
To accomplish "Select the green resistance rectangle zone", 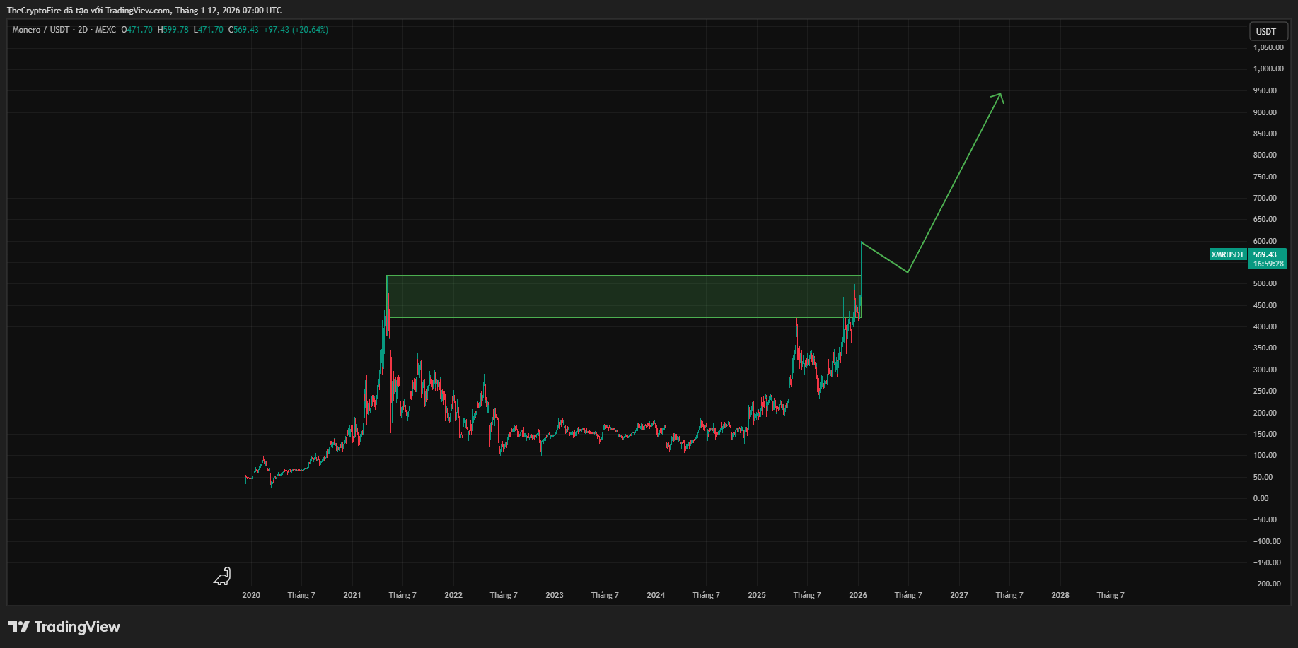I will click(622, 295).
